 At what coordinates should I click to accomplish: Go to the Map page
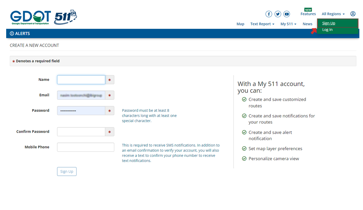point(240,24)
